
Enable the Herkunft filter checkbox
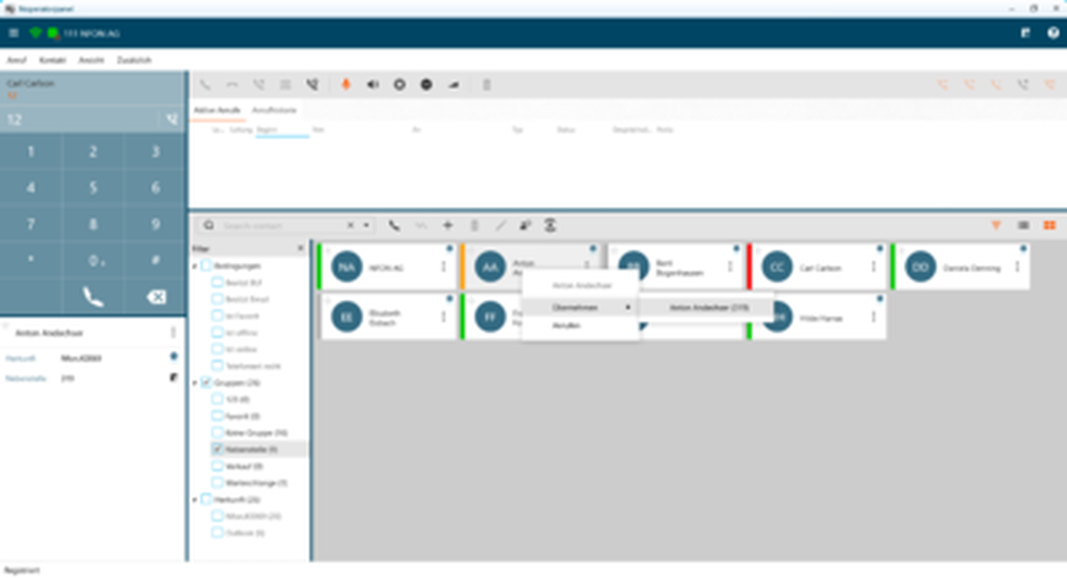[x=206, y=499]
